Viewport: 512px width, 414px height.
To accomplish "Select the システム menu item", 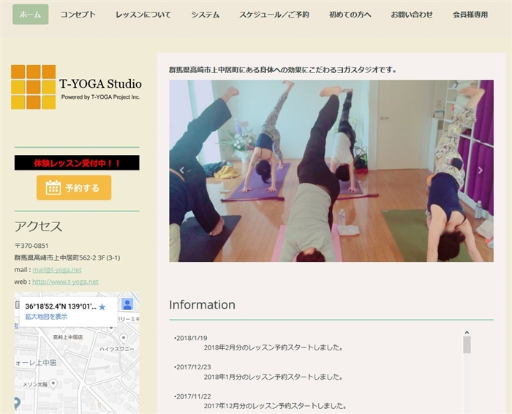I will [205, 15].
